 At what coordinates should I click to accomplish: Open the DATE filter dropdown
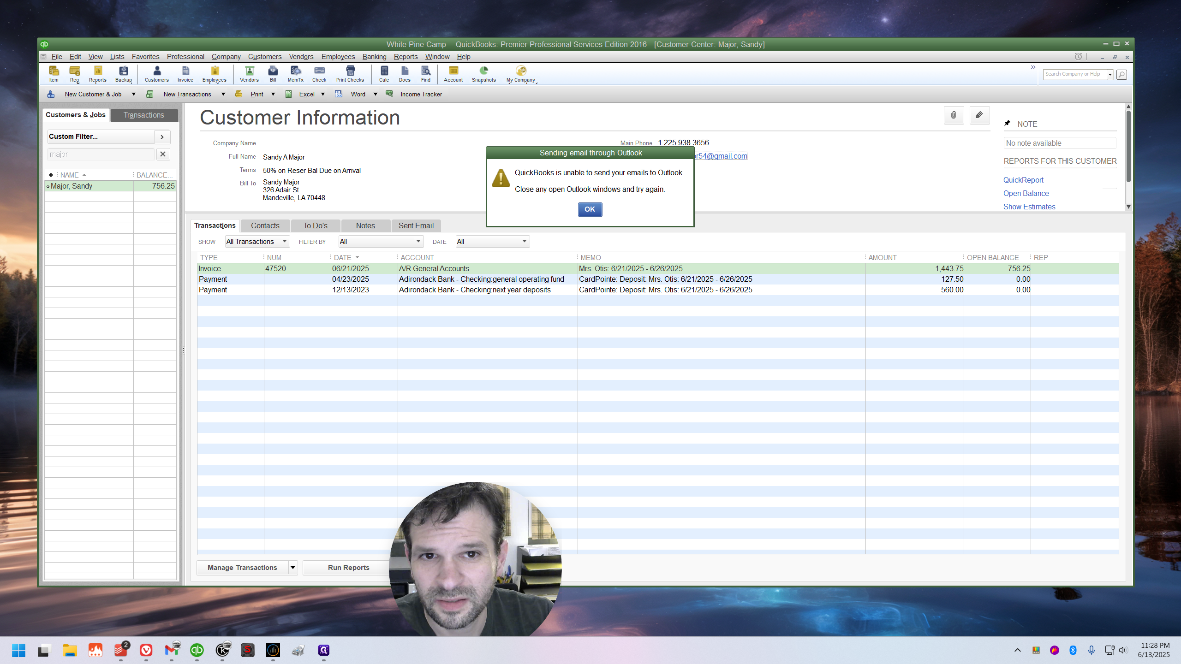tap(493, 242)
